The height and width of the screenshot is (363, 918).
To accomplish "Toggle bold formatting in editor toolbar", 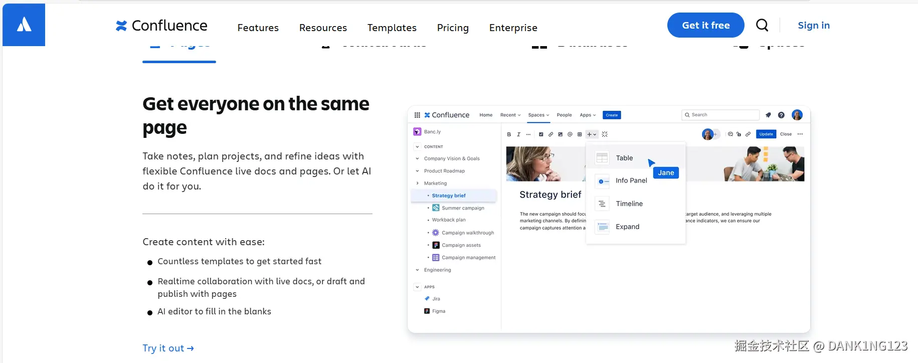I will pyautogui.click(x=509, y=134).
